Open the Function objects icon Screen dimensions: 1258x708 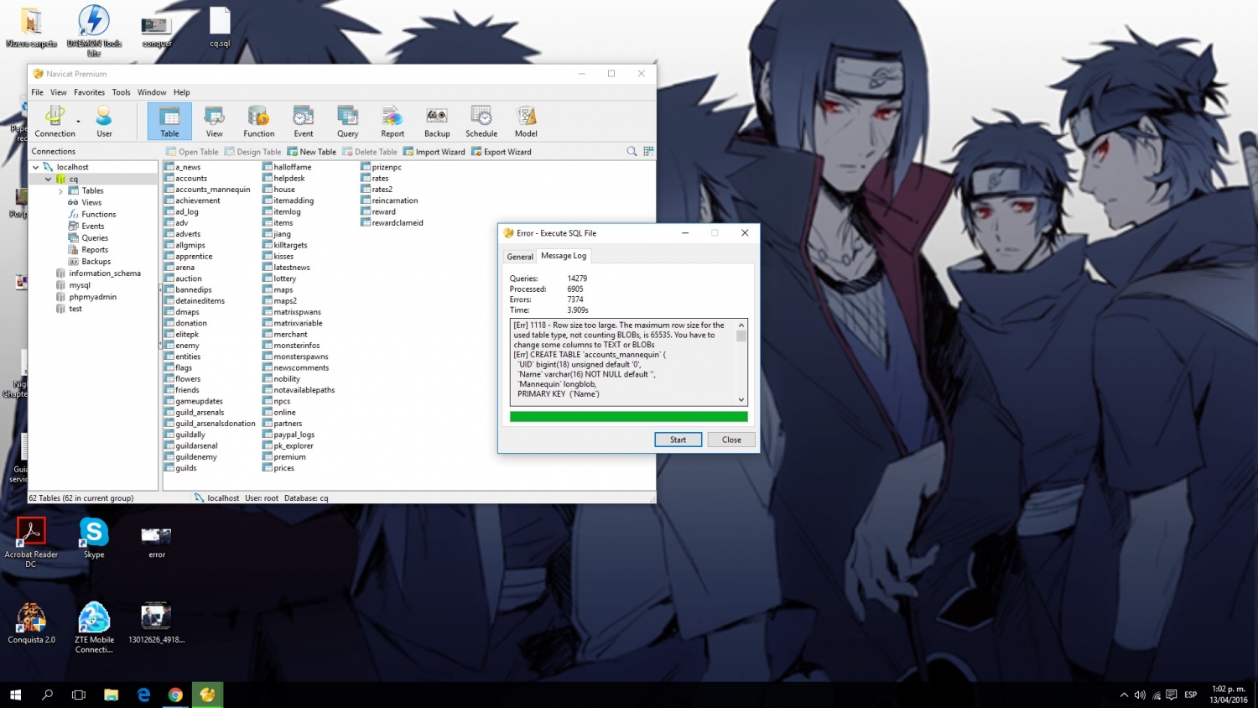coord(258,122)
